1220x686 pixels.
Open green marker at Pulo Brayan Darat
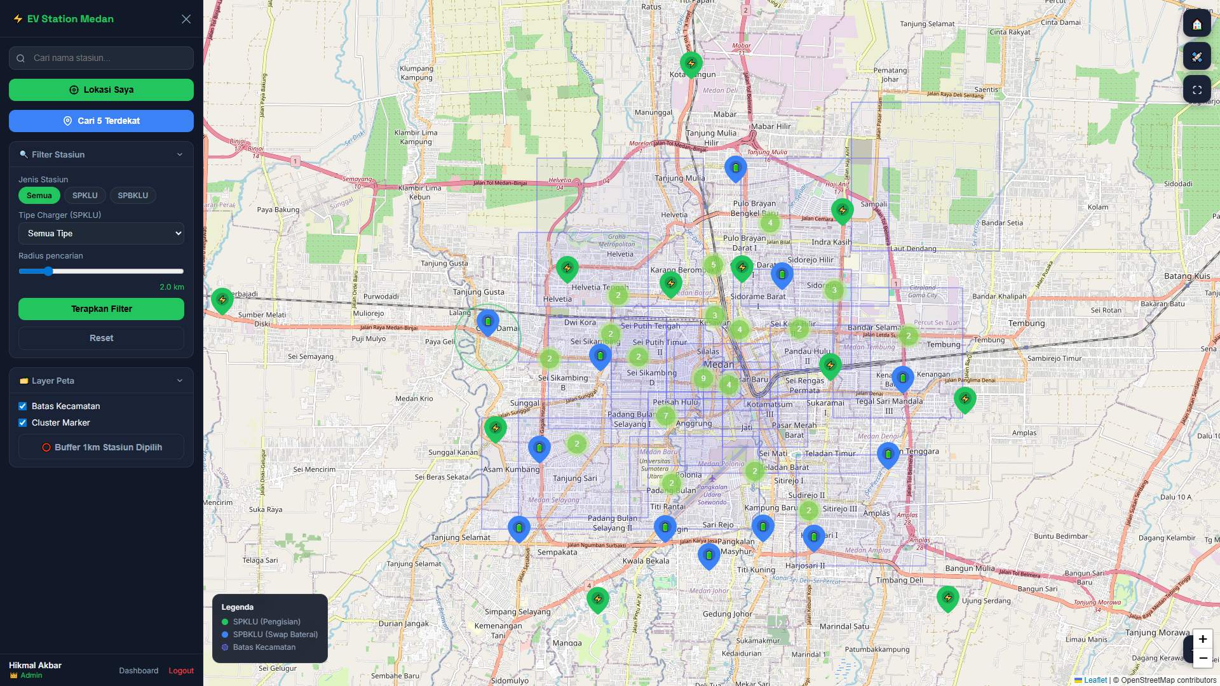point(742,269)
